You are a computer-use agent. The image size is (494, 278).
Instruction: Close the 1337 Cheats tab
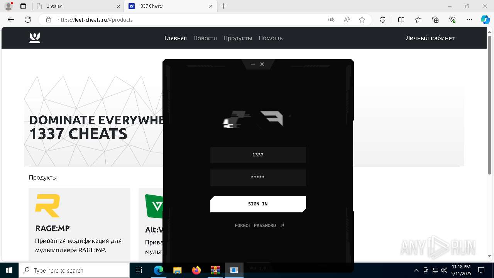click(211, 6)
